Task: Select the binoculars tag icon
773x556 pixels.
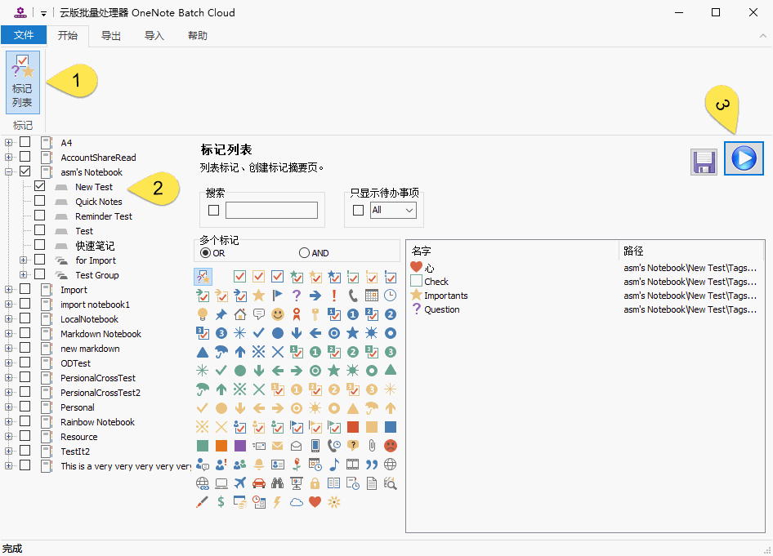Action: (x=278, y=483)
